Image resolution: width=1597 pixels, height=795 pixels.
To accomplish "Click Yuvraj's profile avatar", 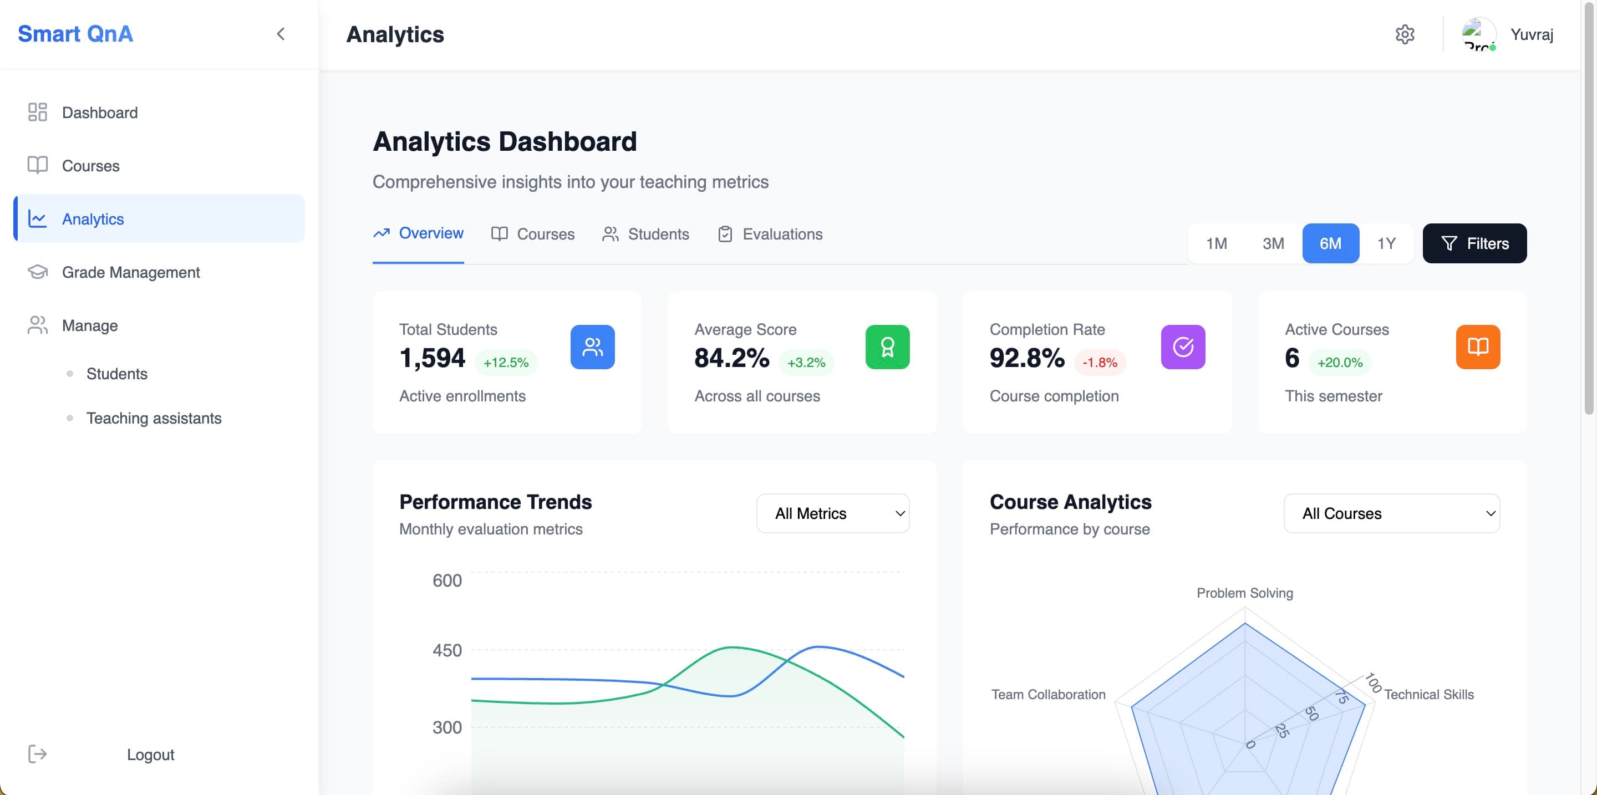I will coord(1479,34).
